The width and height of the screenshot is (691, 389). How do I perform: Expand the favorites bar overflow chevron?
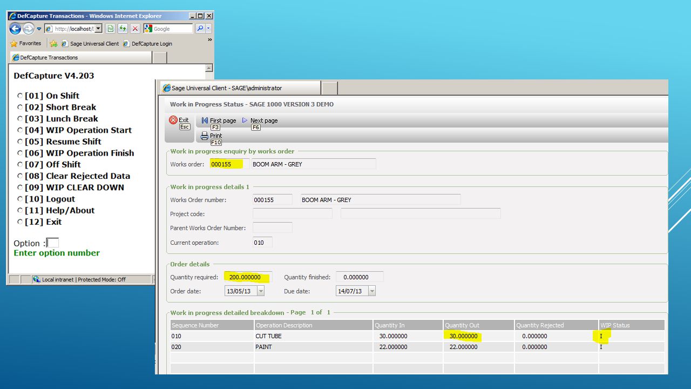209,40
